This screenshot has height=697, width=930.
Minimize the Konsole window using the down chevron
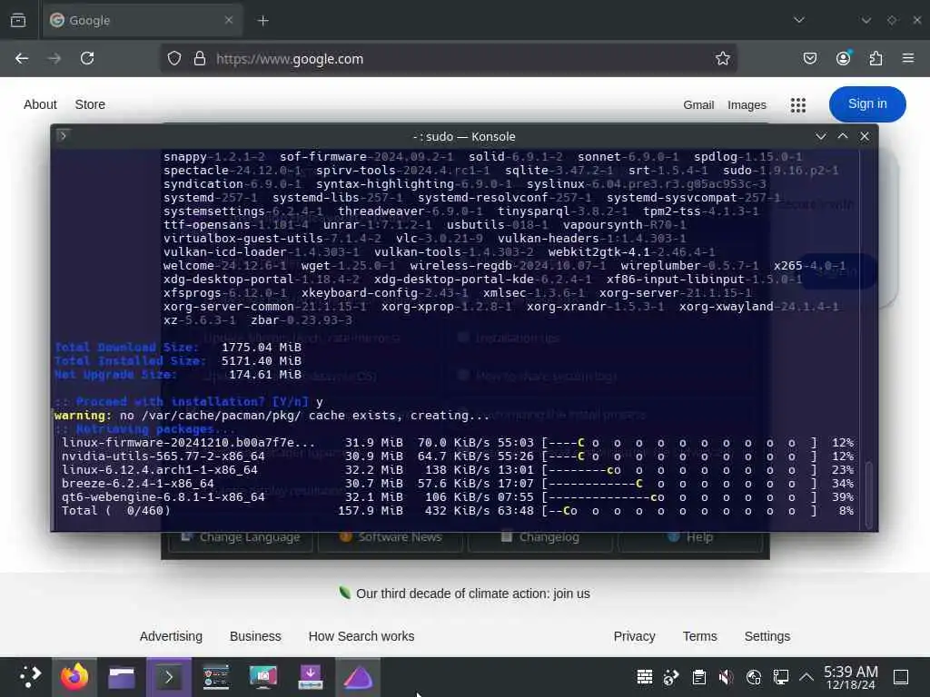click(x=821, y=136)
